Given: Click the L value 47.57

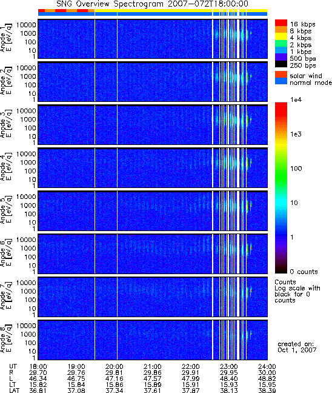Looking at the screenshot, I should coord(153,378).
